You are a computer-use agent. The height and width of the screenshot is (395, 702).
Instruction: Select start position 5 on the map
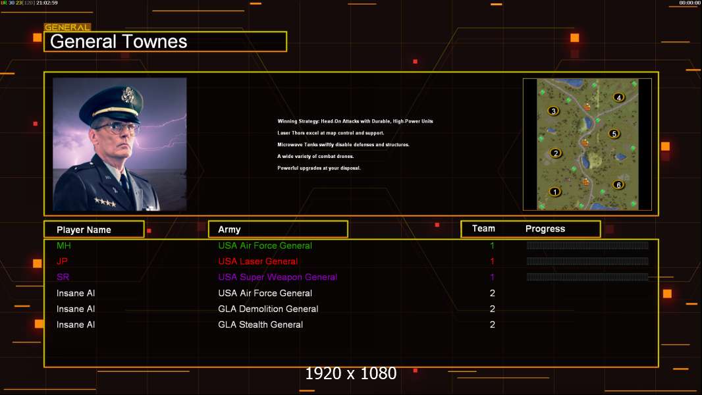(x=614, y=133)
